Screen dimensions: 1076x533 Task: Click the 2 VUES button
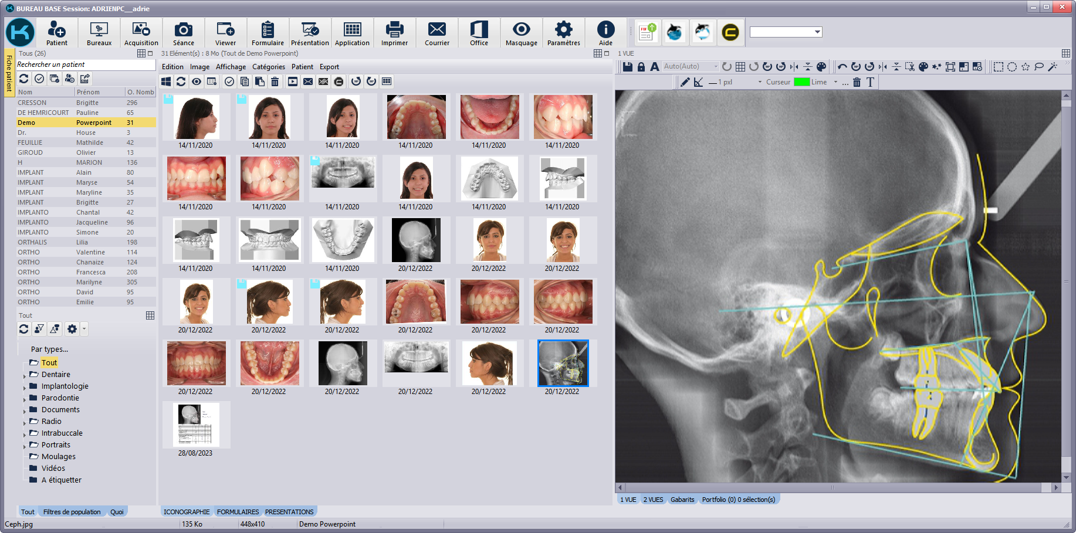pyautogui.click(x=653, y=500)
